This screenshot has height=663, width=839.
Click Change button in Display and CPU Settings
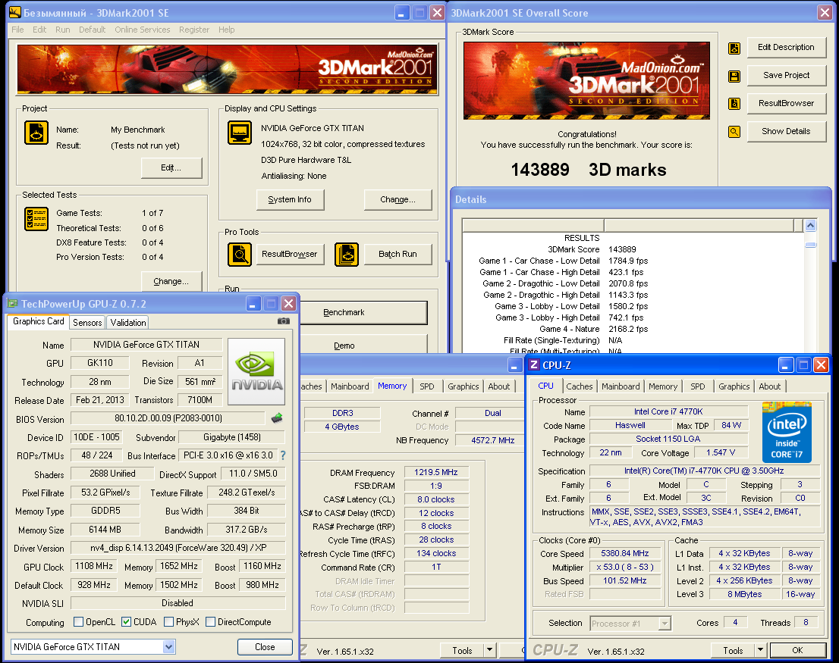click(x=398, y=200)
